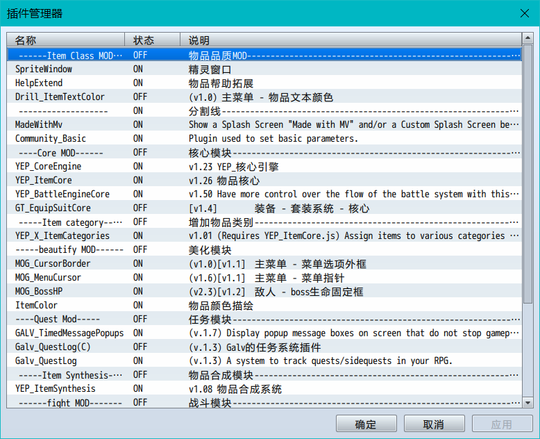
Task: Click the 精灵窗口 description
Action: point(210,69)
